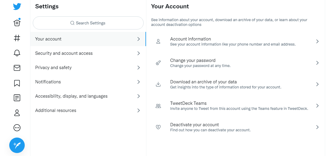The height and width of the screenshot is (156, 335).
Task: Expand Accessibility, display, and languages chevron
Action: 139,96
